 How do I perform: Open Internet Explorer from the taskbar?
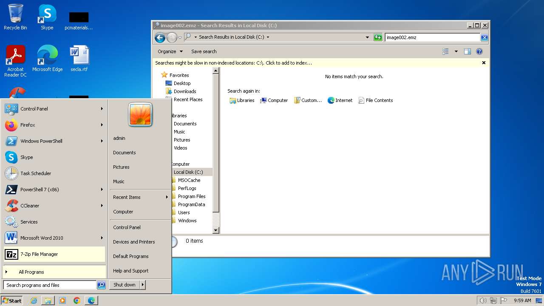34,300
